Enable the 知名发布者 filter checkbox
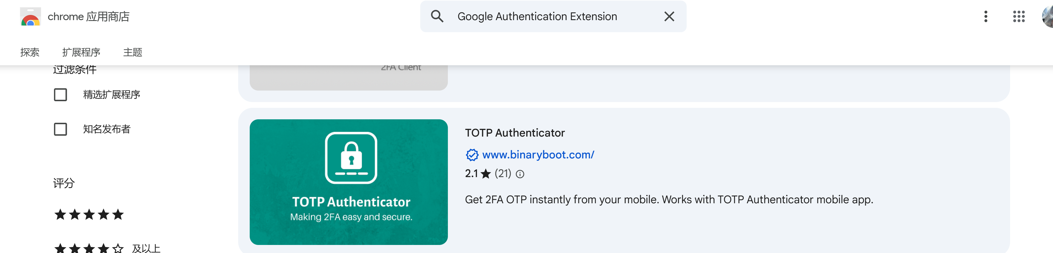 60,129
